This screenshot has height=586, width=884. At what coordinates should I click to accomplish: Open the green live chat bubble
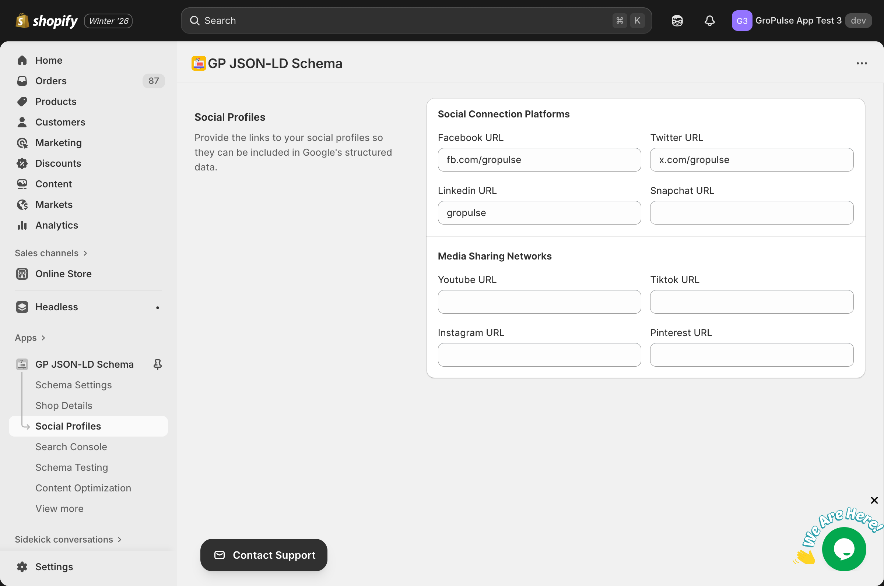click(x=843, y=548)
